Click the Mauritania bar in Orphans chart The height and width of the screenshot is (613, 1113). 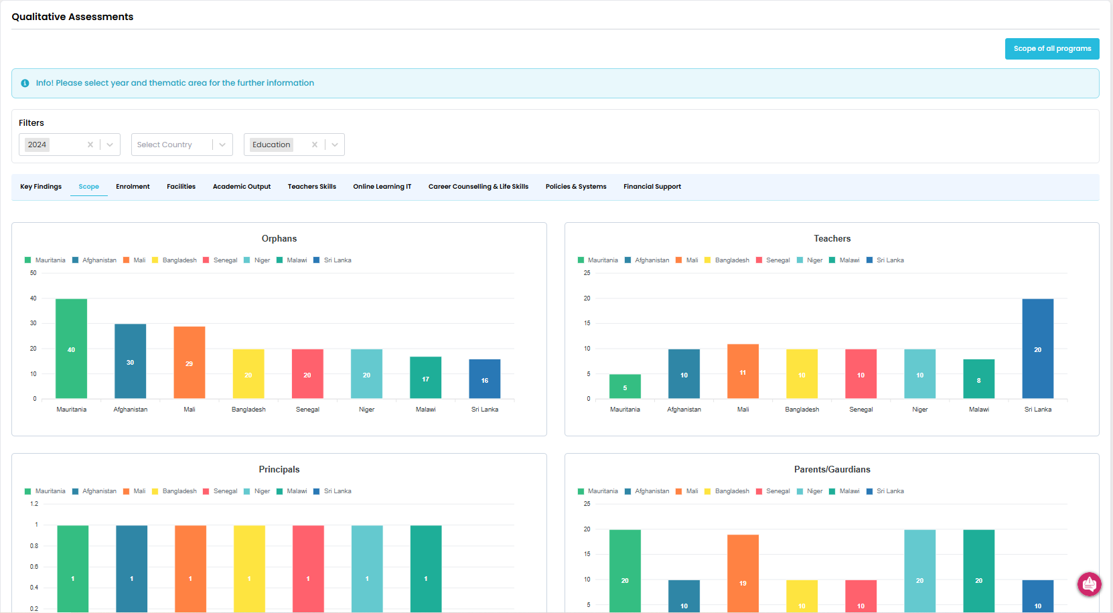71,349
